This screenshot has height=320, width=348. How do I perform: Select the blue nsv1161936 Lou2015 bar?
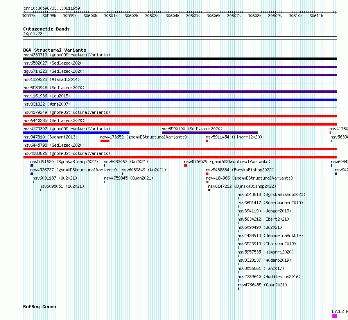coord(180,100)
